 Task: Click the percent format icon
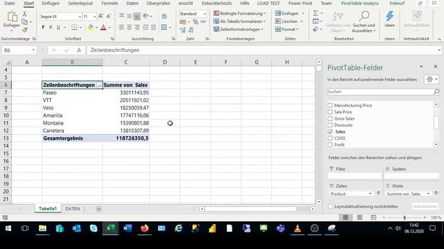[x=196, y=21]
